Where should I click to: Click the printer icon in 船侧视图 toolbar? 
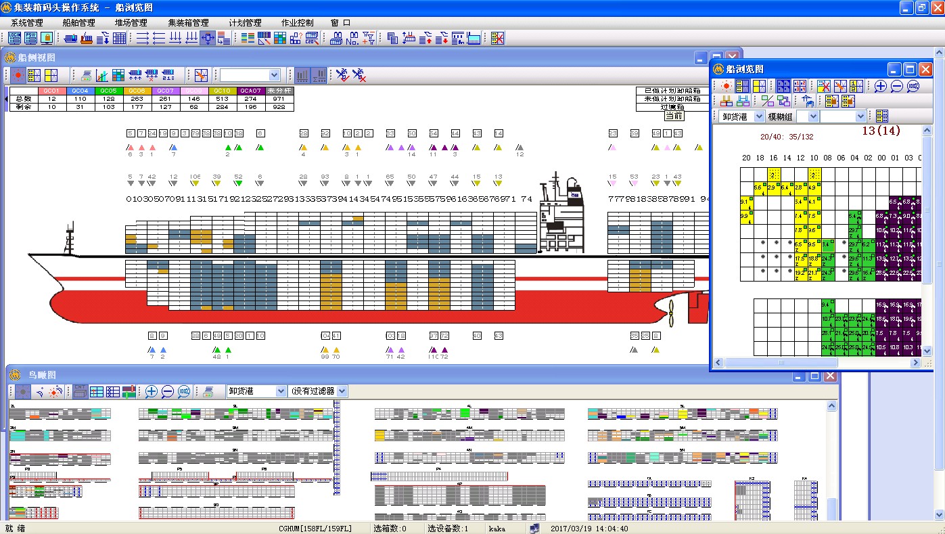86,75
